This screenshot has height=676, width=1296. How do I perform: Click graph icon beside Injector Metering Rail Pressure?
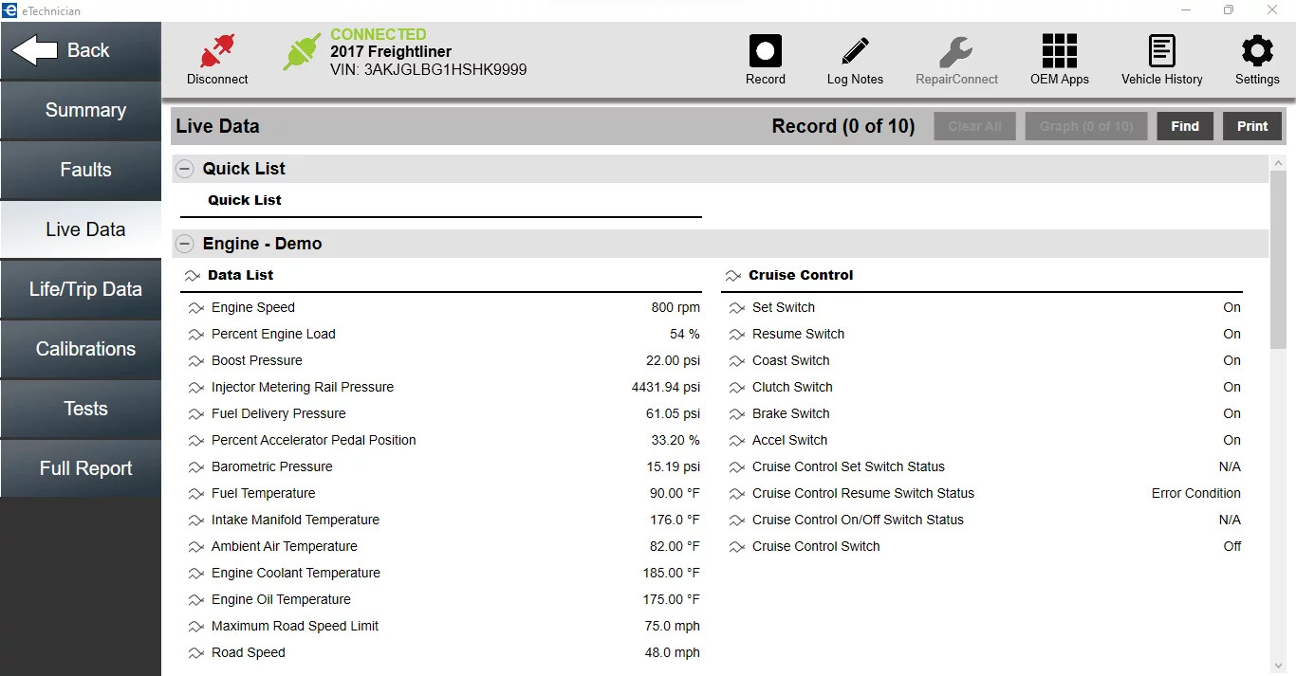point(195,388)
